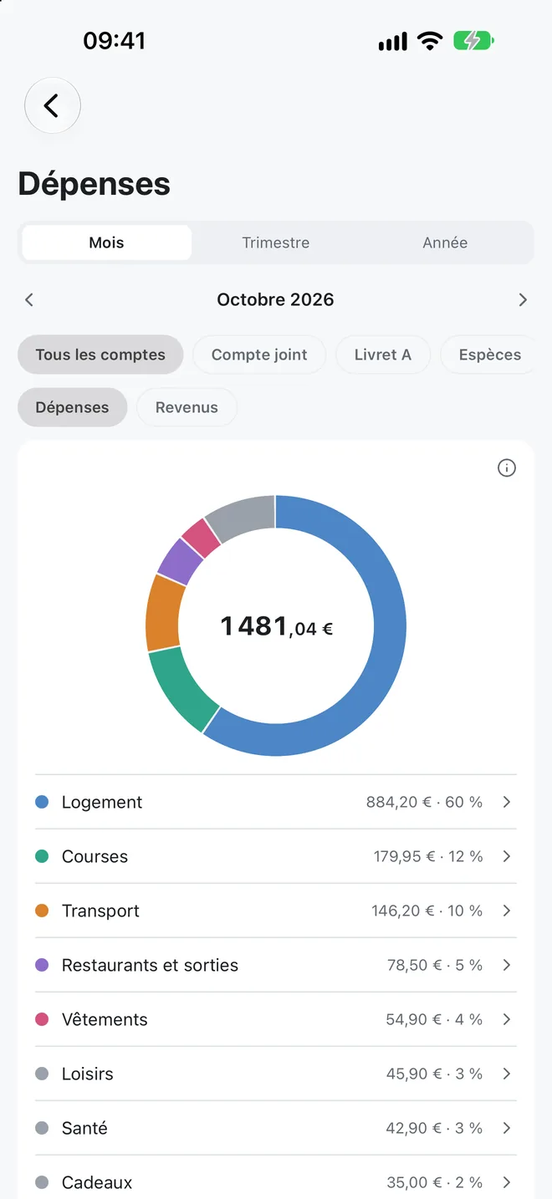
Task: Tap the cellular signal icon
Action: coord(393,42)
